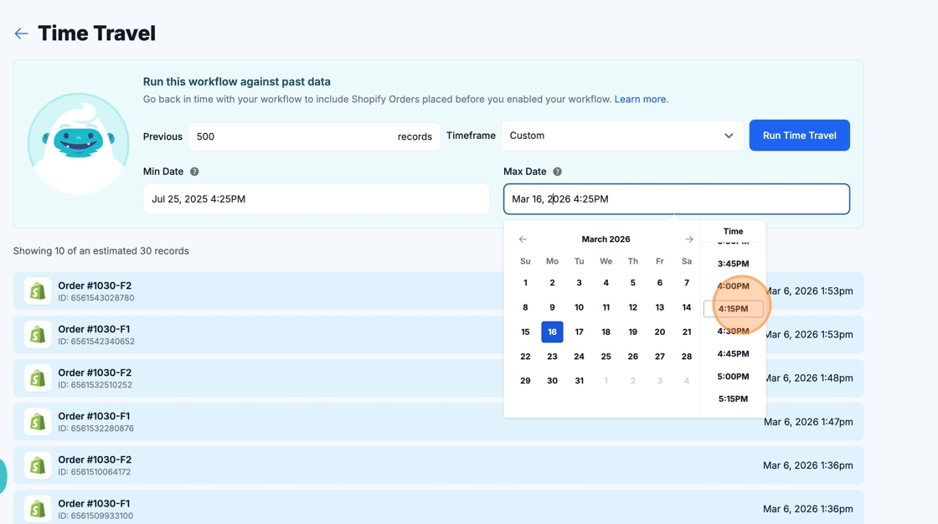Select 4:15PM in the time list
The image size is (938, 524).
coord(733,309)
